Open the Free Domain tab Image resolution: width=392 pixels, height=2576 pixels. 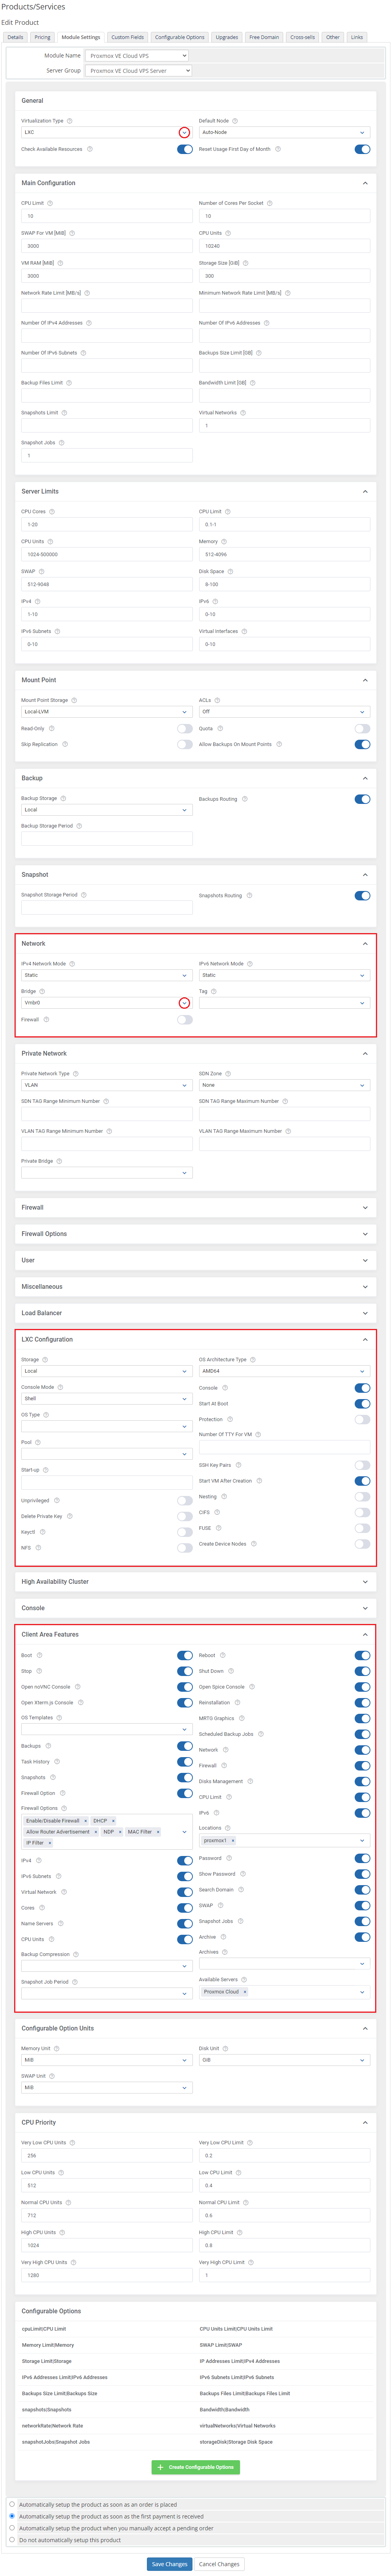(x=264, y=37)
